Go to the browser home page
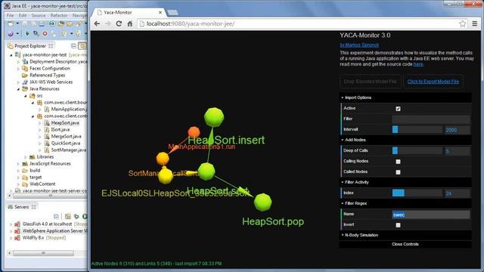 130,23
